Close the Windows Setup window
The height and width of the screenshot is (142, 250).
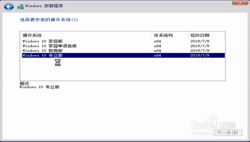coord(240,3)
